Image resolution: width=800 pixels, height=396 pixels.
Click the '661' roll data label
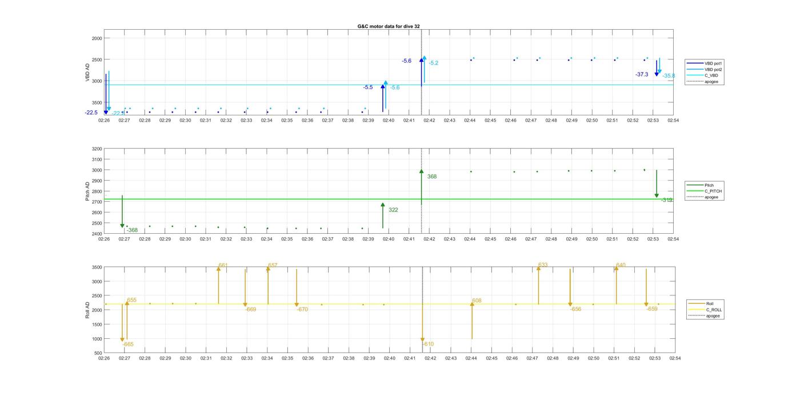click(223, 265)
